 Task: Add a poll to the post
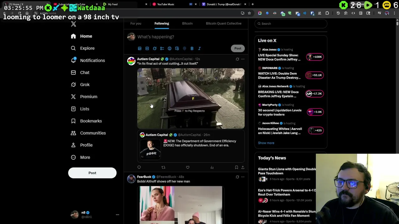(x=162, y=49)
